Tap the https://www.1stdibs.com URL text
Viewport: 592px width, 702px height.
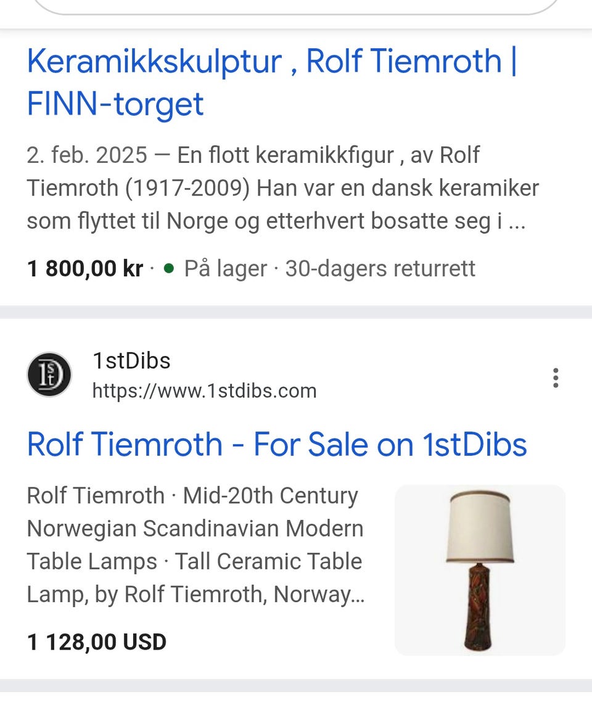point(204,390)
